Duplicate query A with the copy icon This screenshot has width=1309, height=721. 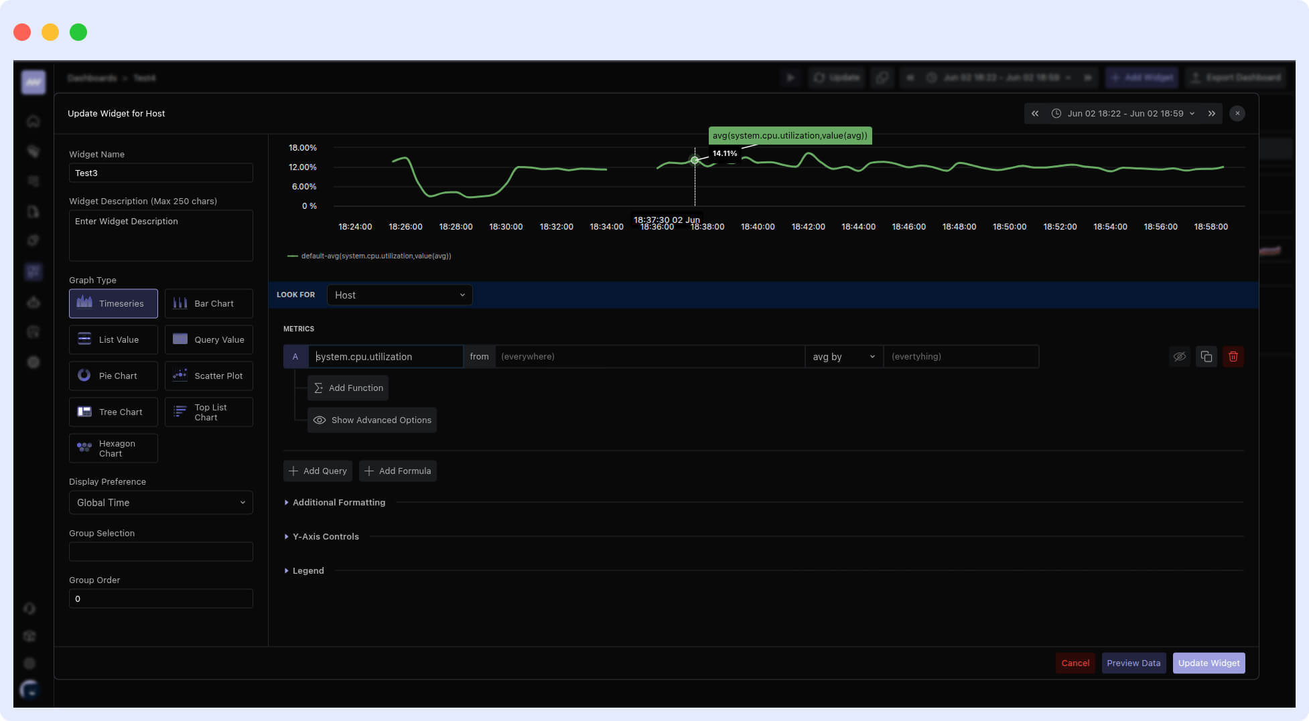(x=1206, y=357)
